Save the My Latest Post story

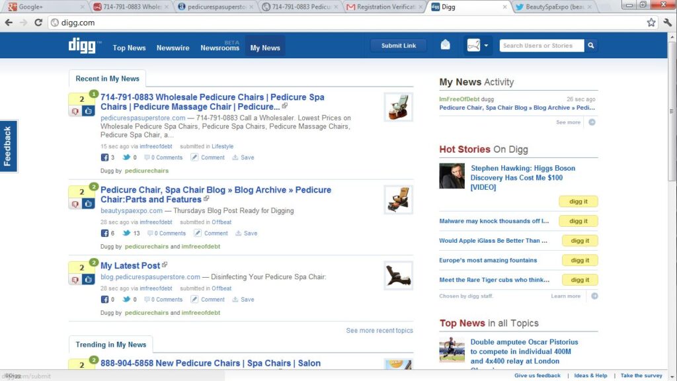(243, 300)
